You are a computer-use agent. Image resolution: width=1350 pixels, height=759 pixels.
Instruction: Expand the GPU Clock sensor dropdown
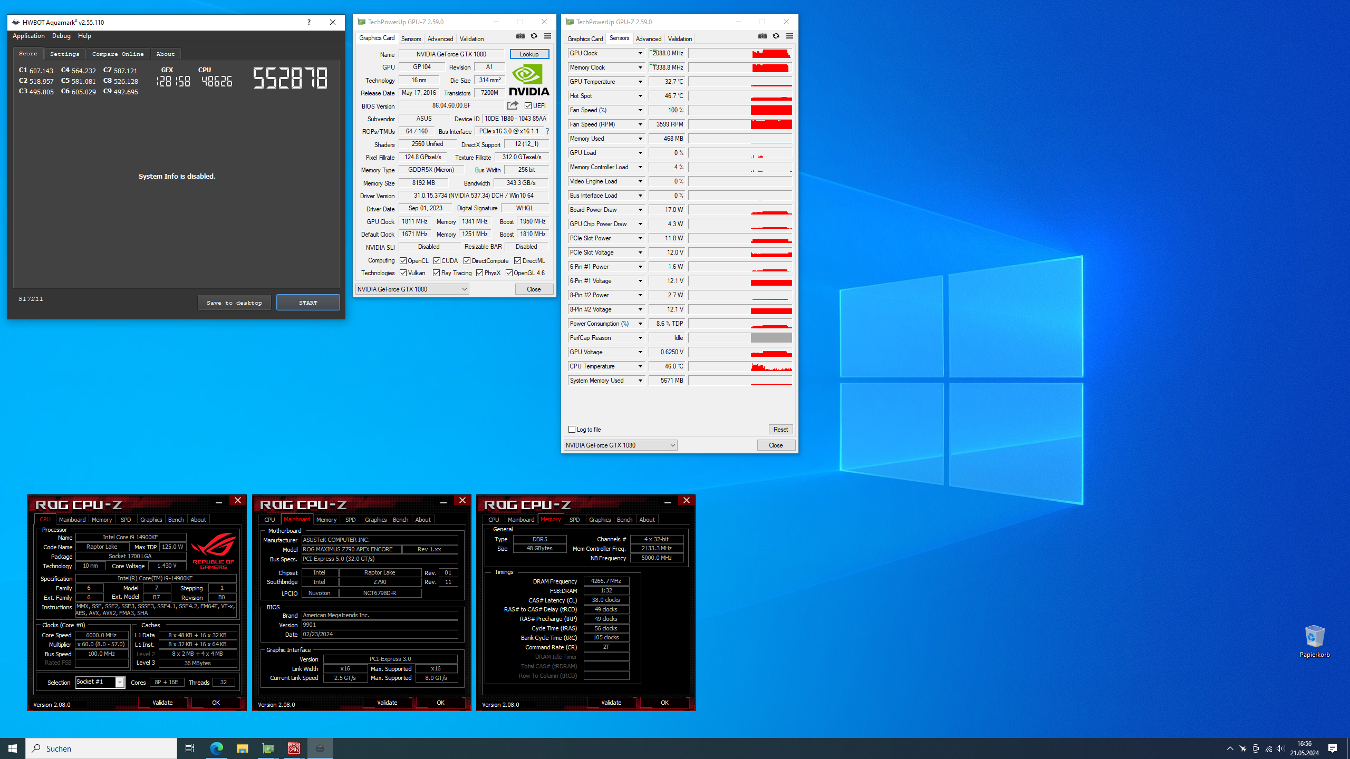click(x=640, y=53)
